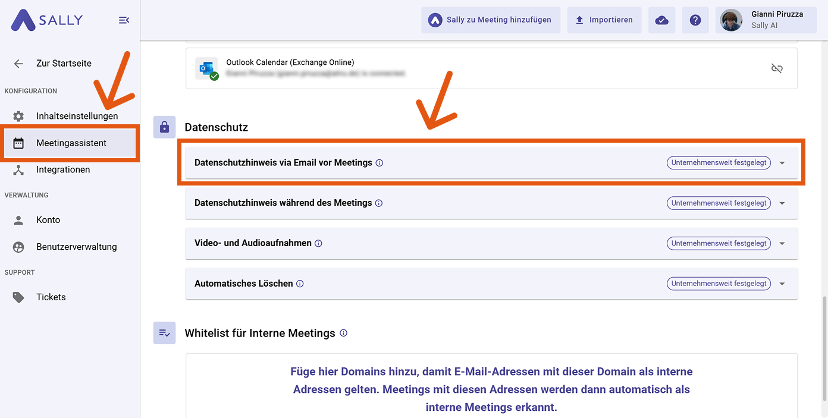Select Integrationen from the sidebar
This screenshot has height=418, width=828.
point(63,169)
